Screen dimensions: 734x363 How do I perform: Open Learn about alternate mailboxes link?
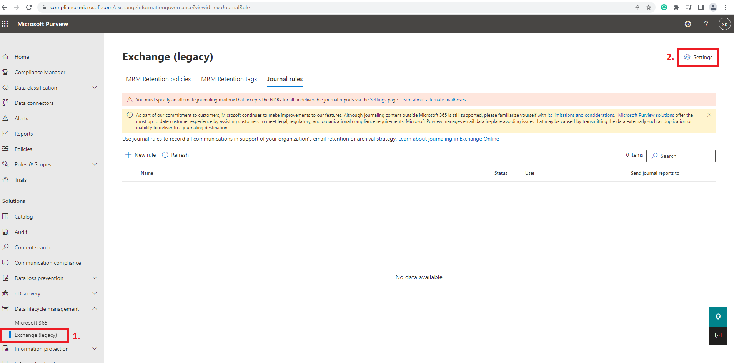pyautogui.click(x=433, y=100)
